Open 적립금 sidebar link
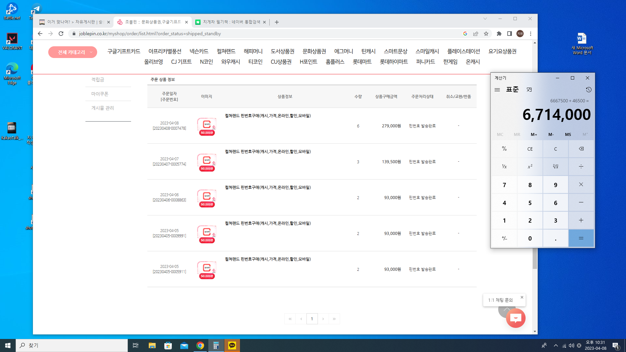The width and height of the screenshot is (626, 352). coord(98,80)
